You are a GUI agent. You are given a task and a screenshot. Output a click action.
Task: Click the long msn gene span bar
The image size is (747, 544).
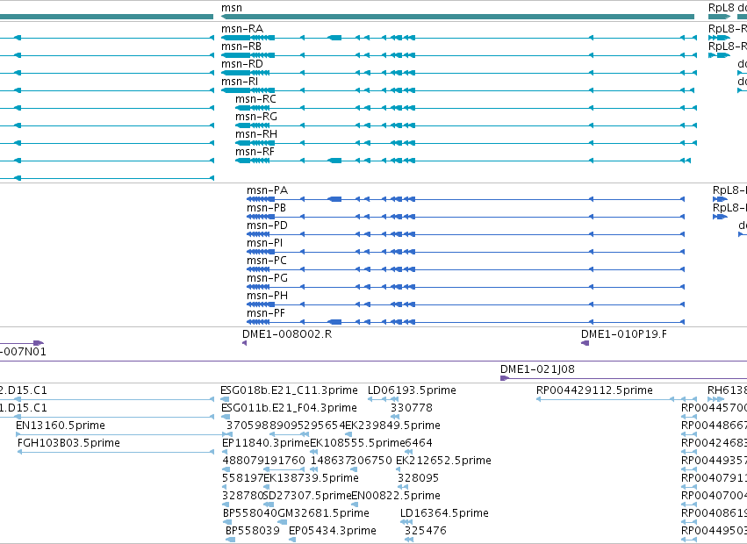tap(457, 17)
